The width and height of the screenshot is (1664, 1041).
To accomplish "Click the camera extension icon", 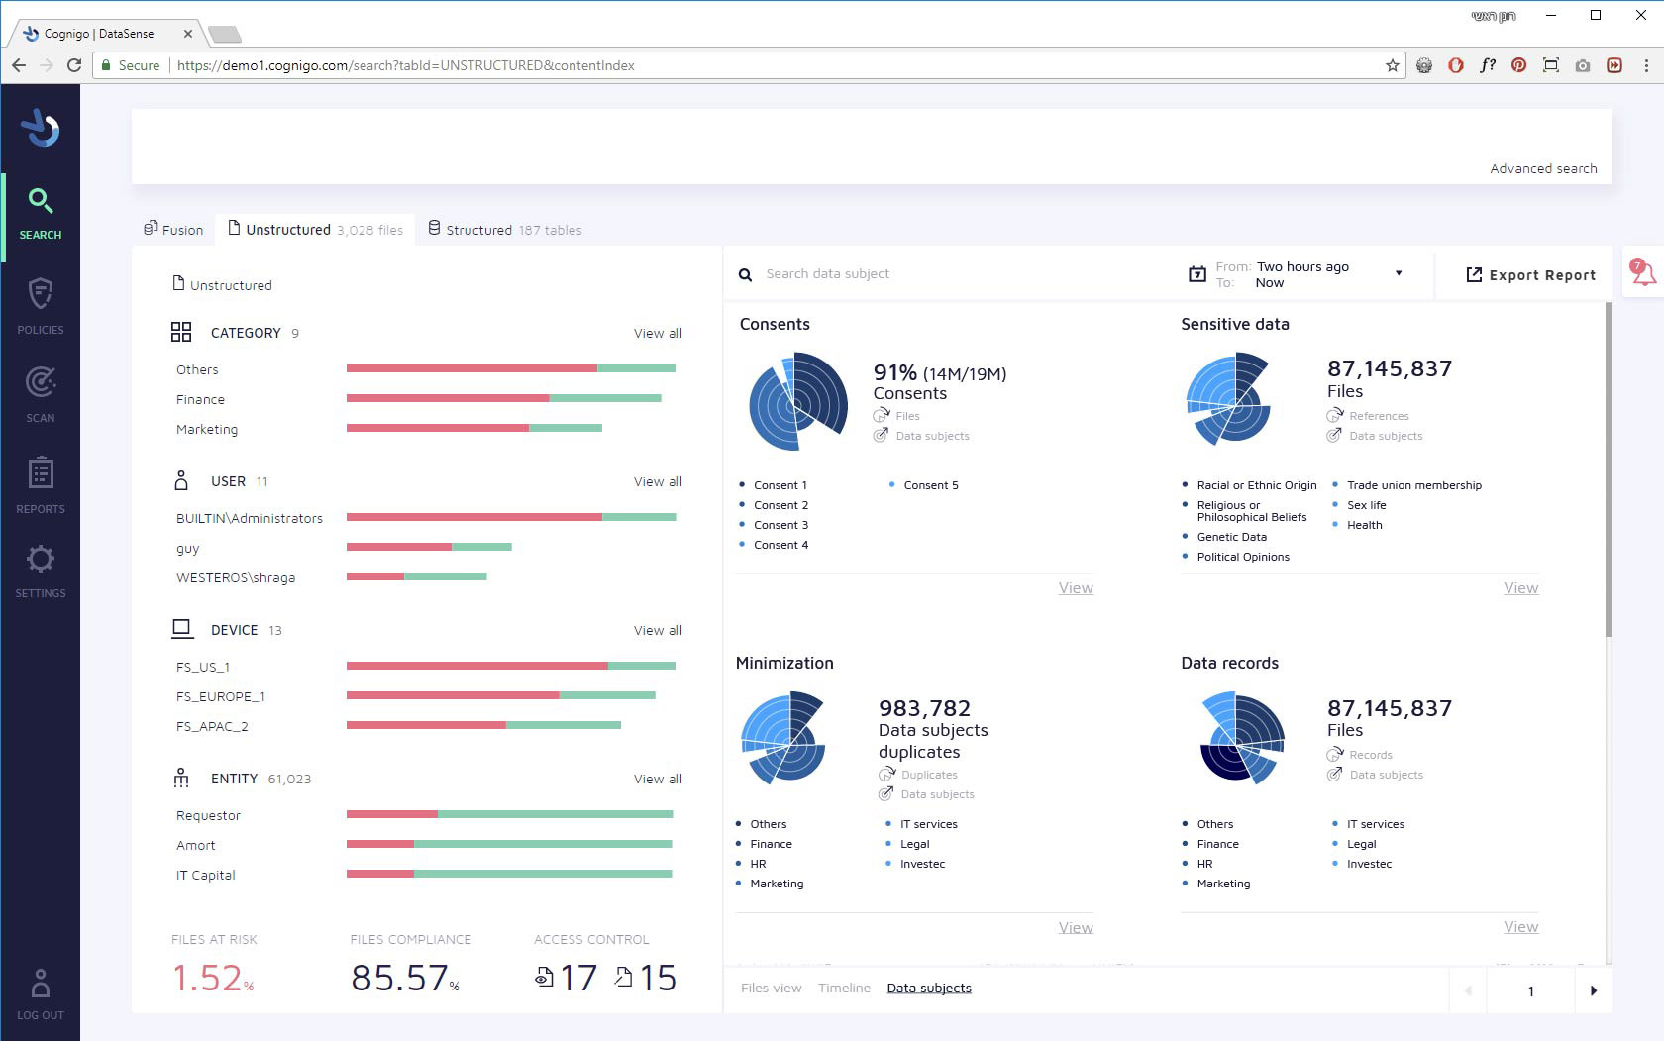I will click(1583, 65).
